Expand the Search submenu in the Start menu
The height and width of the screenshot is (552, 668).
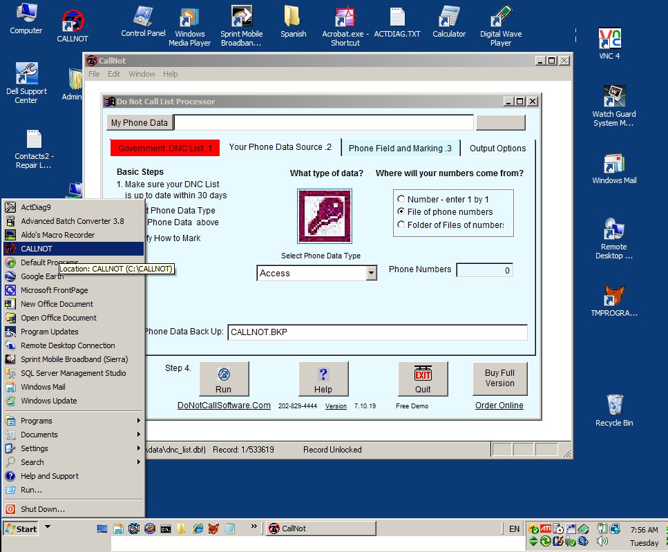(x=73, y=462)
